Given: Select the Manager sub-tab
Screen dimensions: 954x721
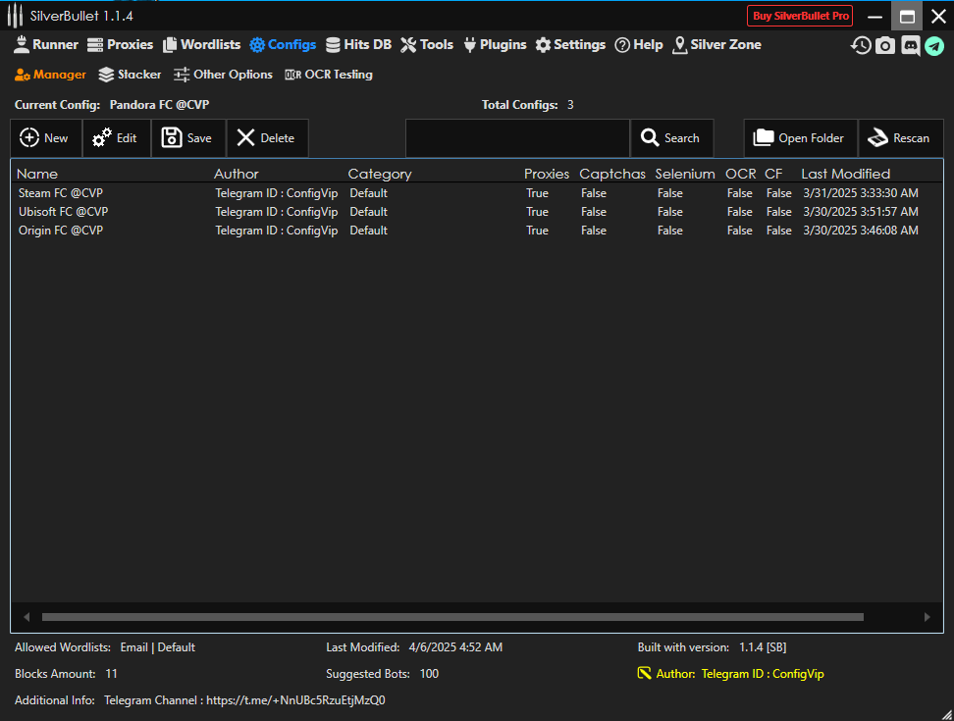Looking at the screenshot, I should [x=50, y=75].
